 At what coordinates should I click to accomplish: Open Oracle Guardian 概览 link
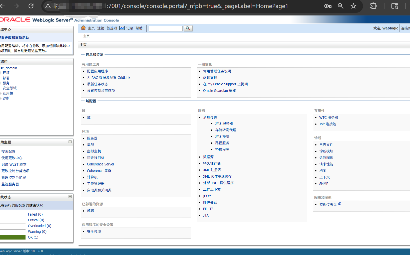pyautogui.click(x=219, y=91)
